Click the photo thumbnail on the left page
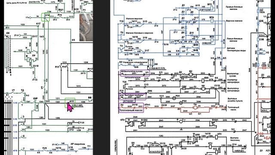275x155 pixels. coord(86,28)
